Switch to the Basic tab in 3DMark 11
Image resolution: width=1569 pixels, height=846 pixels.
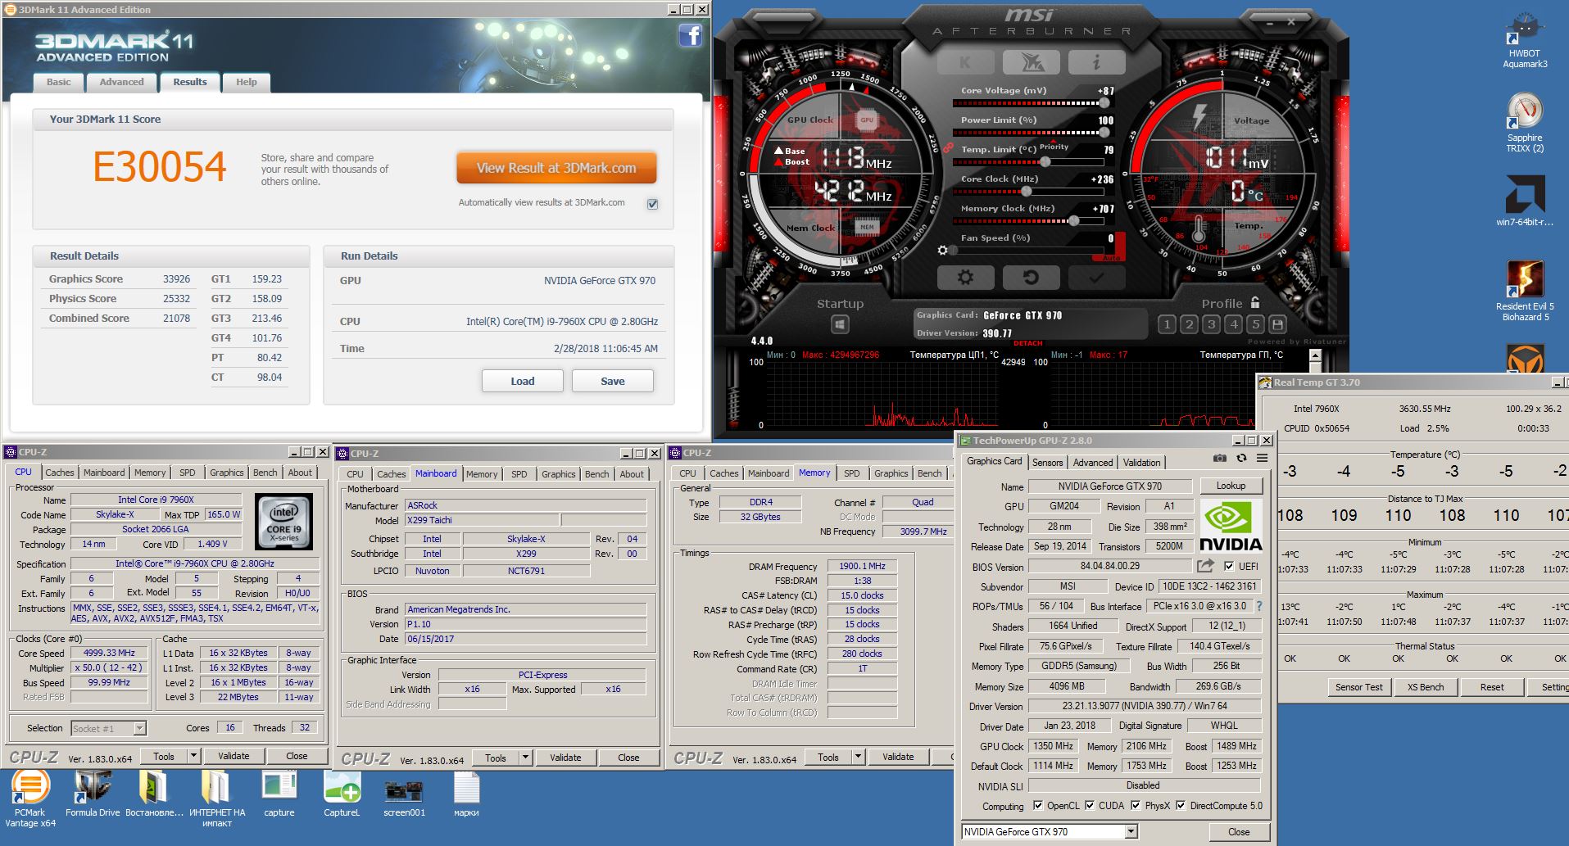coord(59,82)
